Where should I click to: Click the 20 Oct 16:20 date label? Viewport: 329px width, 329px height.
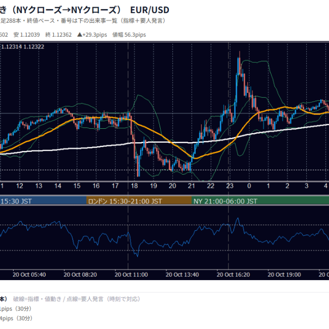(x=233, y=275)
